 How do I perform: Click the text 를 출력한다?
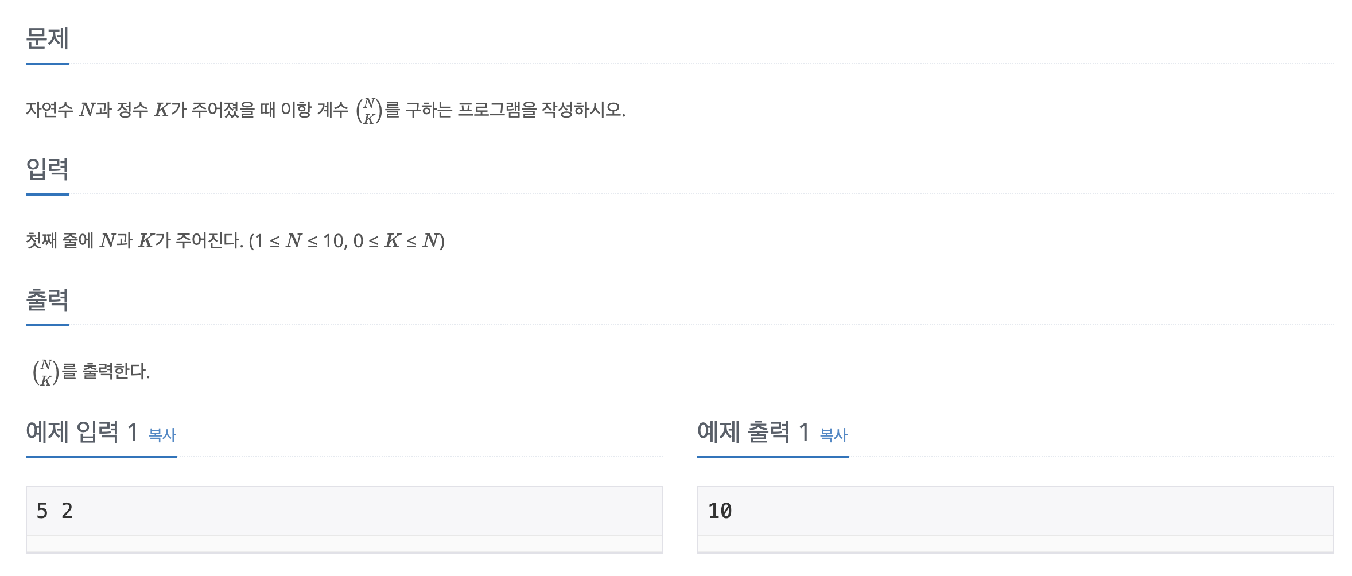point(106,371)
